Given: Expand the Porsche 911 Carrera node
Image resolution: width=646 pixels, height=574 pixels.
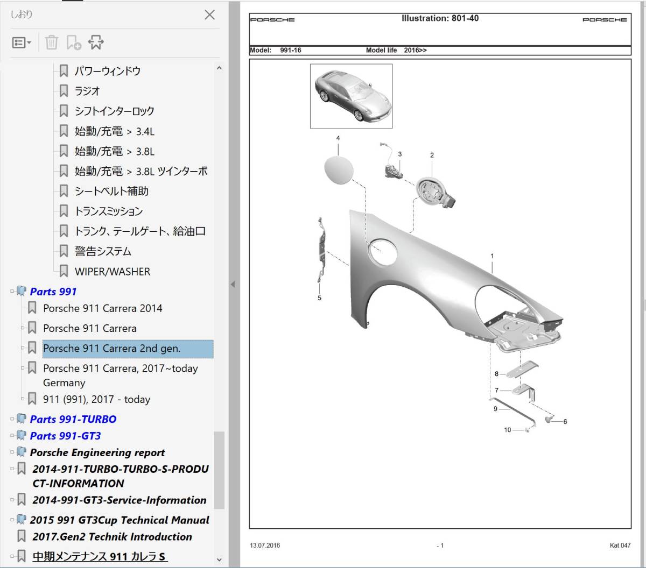Looking at the screenshot, I should (x=23, y=328).
